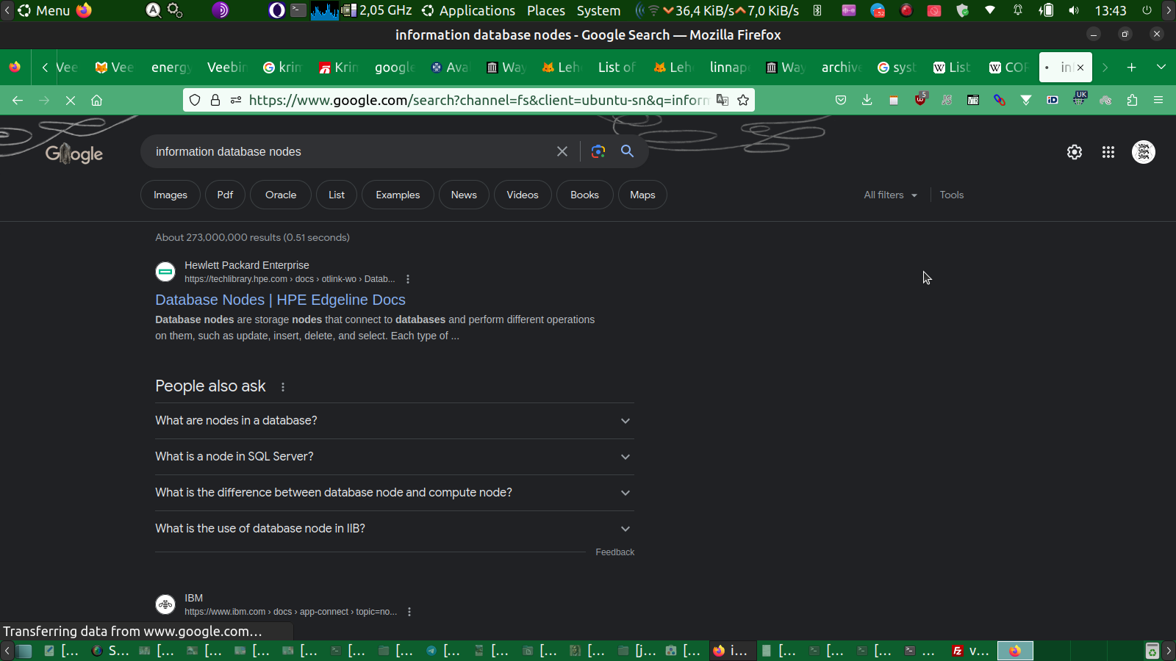The image size is (1176, 661).
Task: Open the Google account profile avatar
Action: coord(1144,152)
